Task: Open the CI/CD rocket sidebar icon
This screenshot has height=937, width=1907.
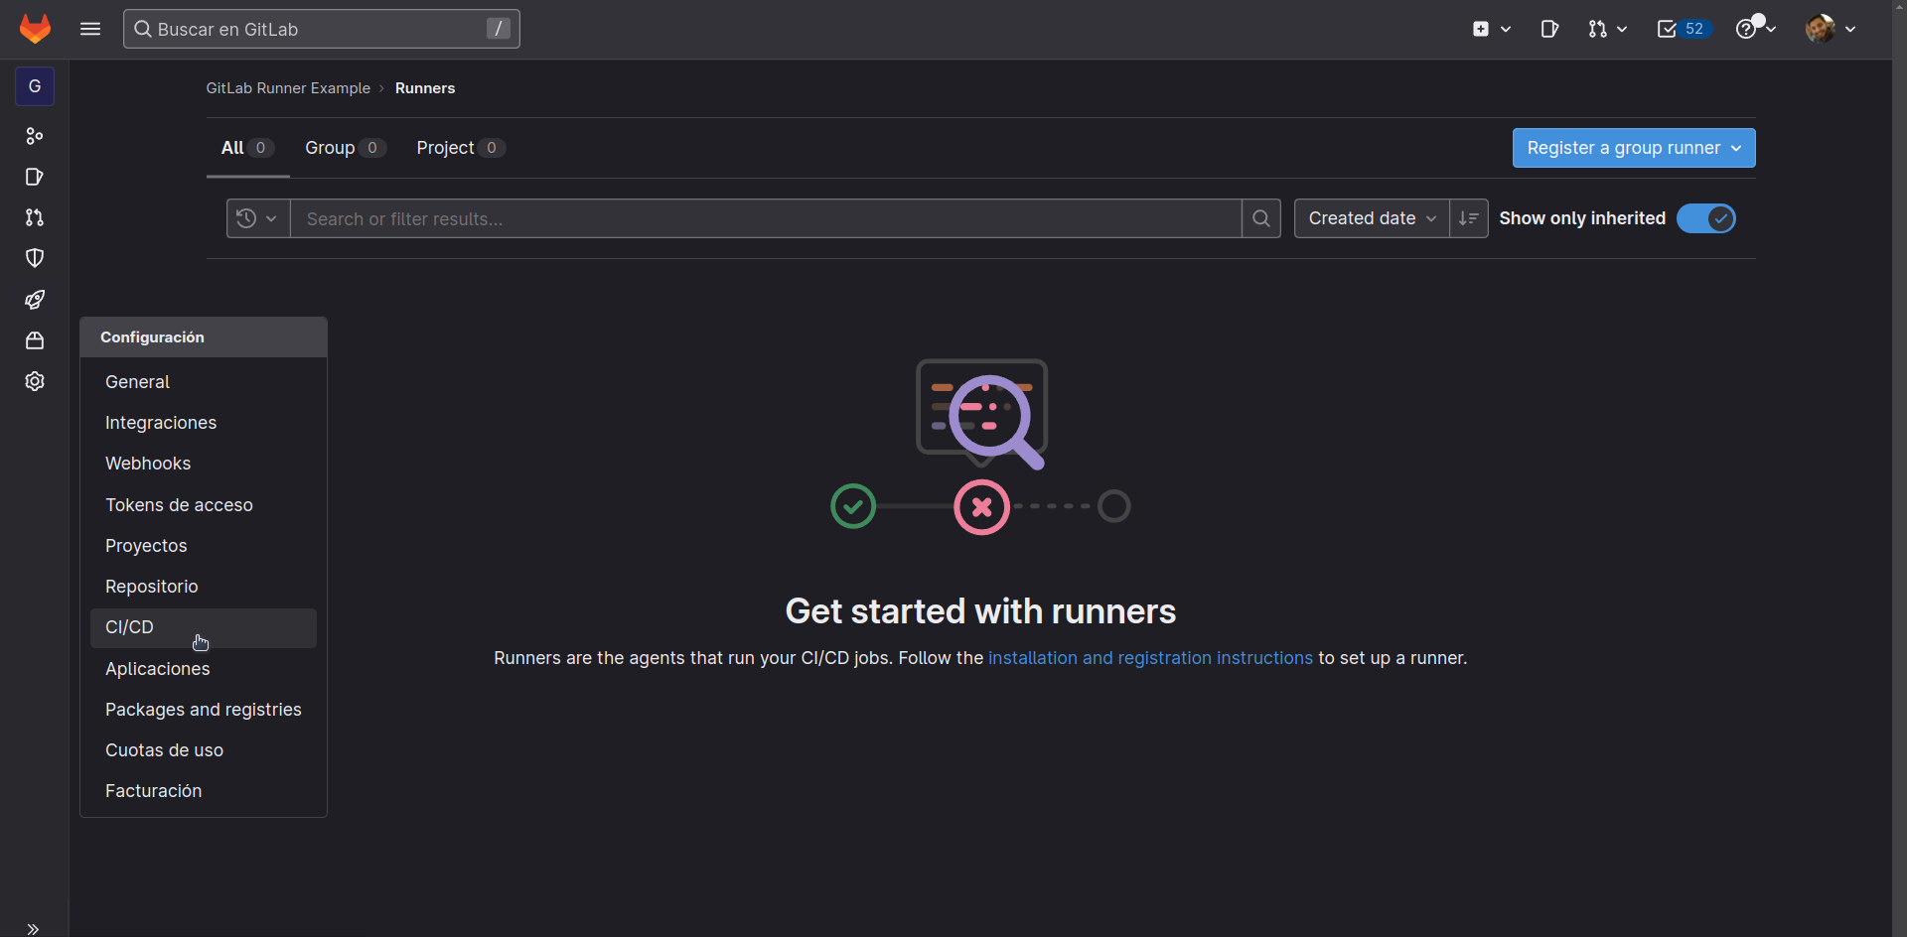Action: click(x=35, y=300)
